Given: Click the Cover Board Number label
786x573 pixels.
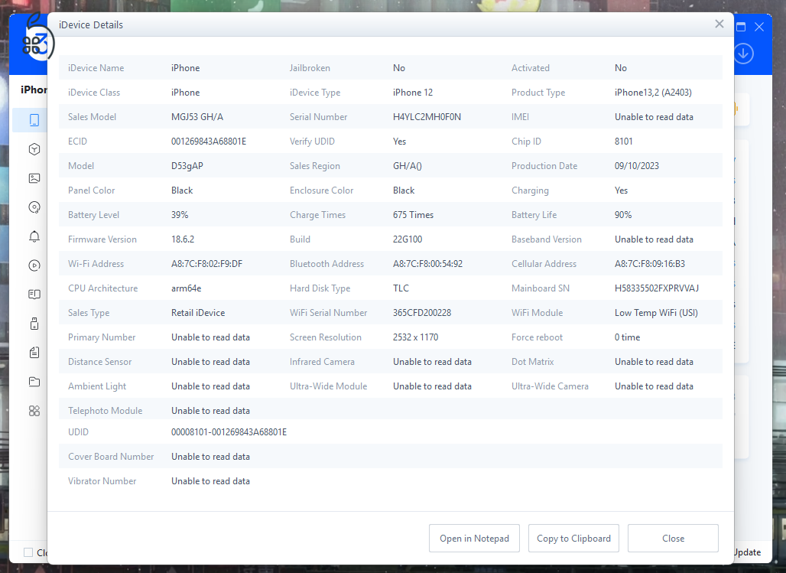Looking at the screenshot, I should tap(111, 457).
